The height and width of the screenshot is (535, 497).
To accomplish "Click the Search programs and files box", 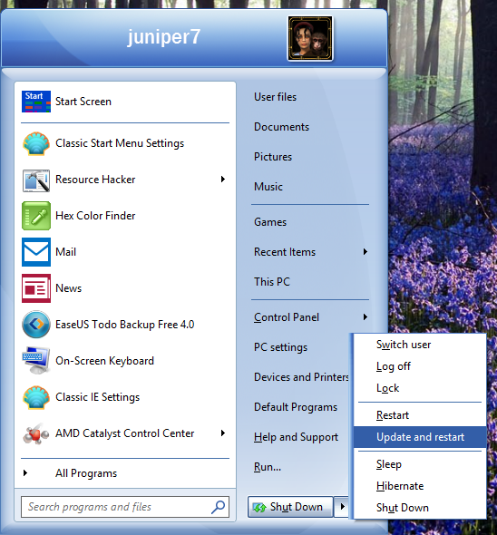I will coord(125,507).
